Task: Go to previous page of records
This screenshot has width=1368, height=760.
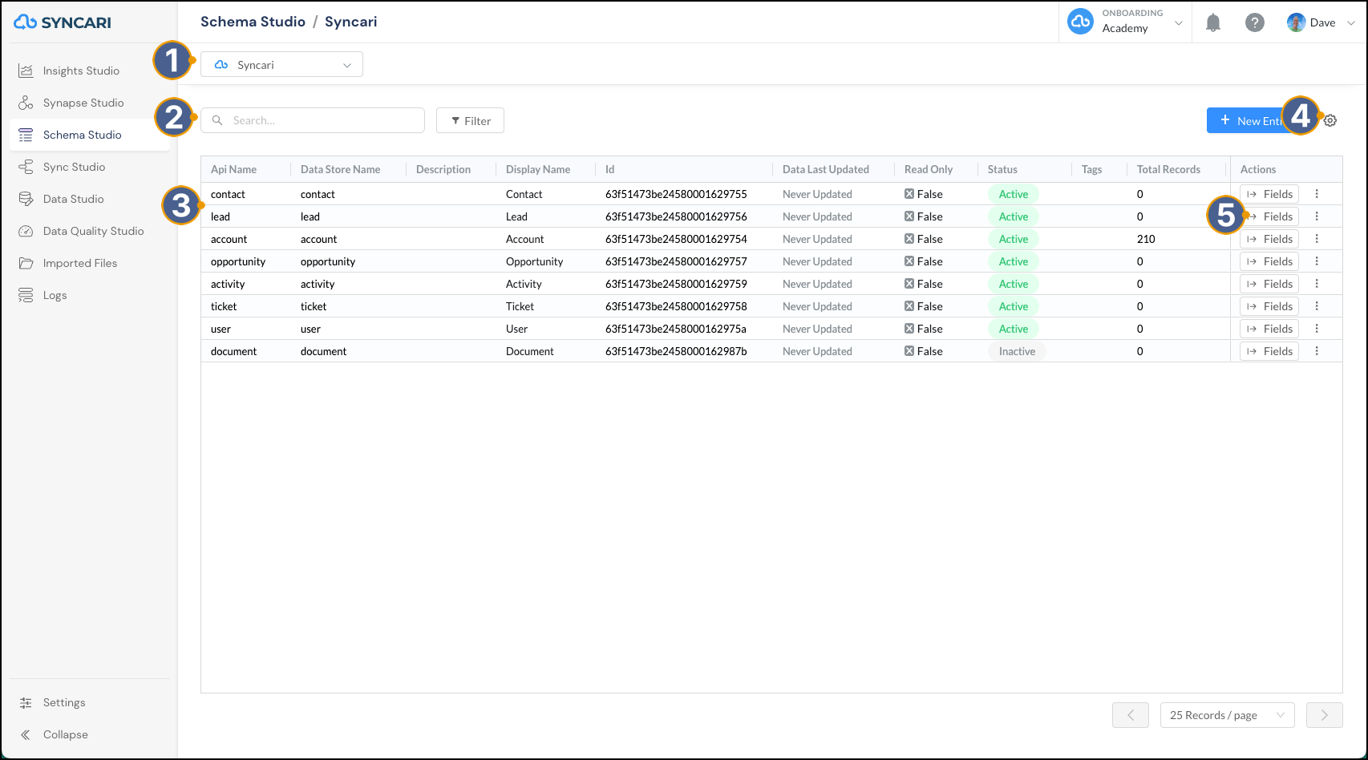Action: coord(1131,715)
